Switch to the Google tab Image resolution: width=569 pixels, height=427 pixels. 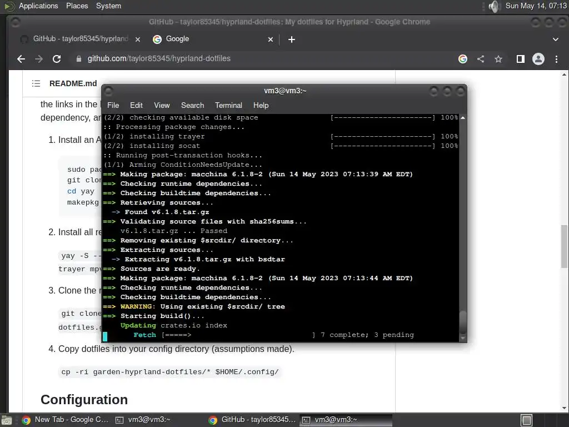point(212,39)
